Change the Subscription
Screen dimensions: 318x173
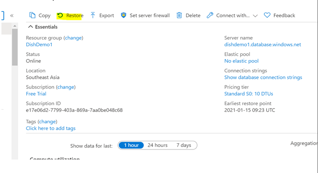pos(66,87)
